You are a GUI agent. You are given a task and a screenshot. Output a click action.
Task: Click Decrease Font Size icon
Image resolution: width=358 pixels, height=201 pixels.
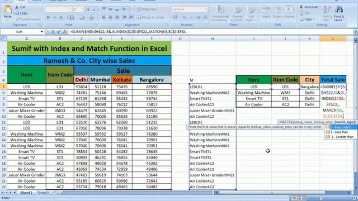pos(95,9)
